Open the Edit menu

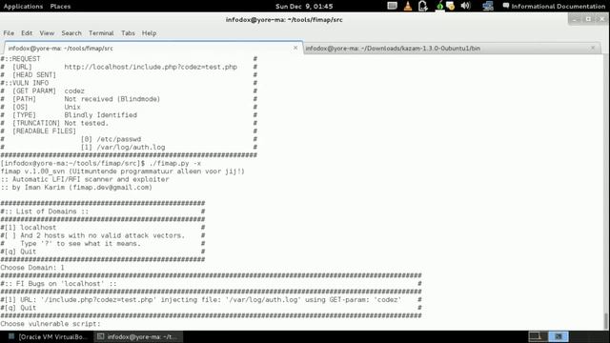(x=27, y=33)
